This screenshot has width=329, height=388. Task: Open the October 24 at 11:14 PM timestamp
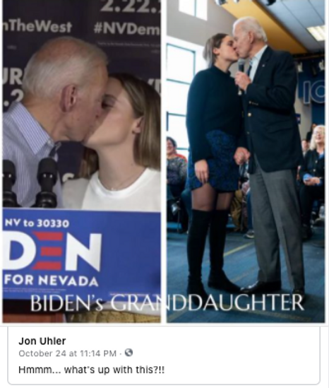coord(68,353)
